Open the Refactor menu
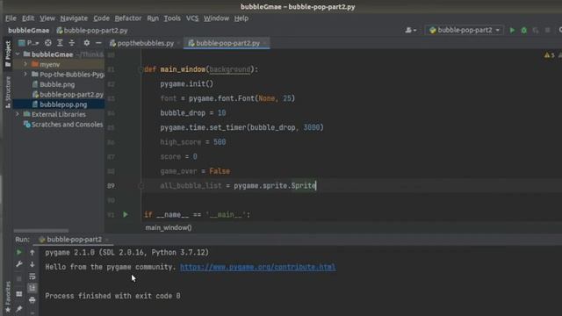 (x=128, y=18)
